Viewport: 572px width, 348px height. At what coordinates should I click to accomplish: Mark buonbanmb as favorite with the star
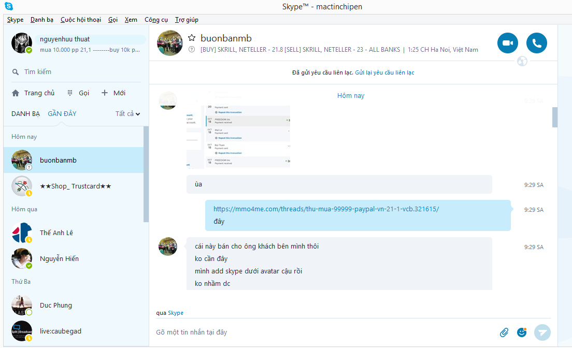click(x=192, y=38)
